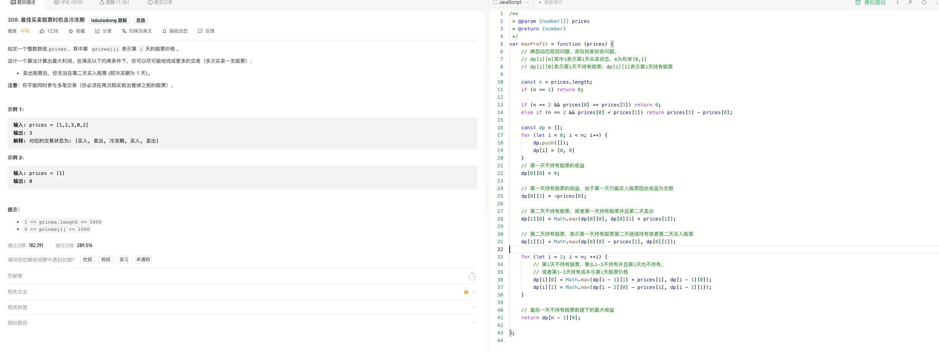Go to the 提交记录 tab
This screenshot has width=939, height=352.
click(x=160, y=2)
